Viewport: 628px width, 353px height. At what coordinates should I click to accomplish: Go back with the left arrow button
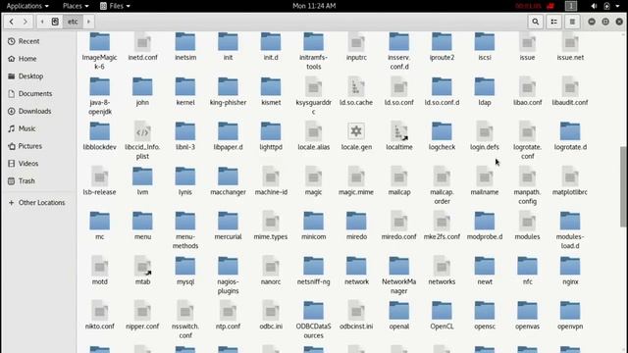(x=11, y=22)
